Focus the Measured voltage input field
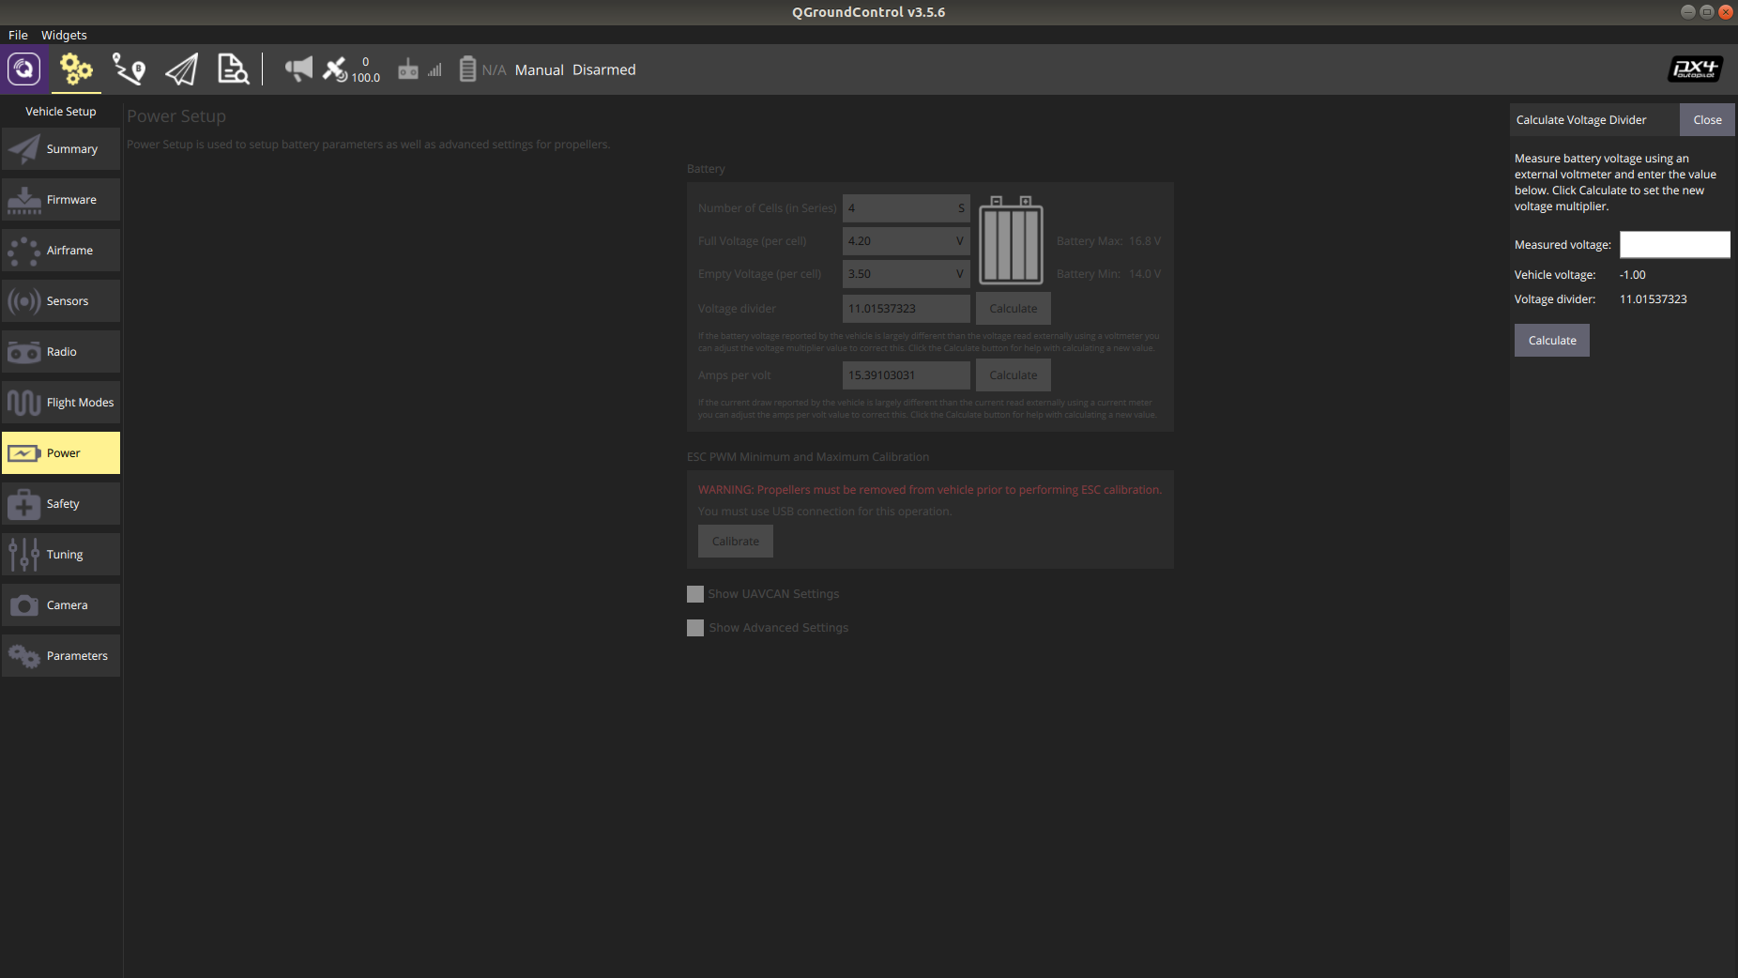 coord(1675,244)
